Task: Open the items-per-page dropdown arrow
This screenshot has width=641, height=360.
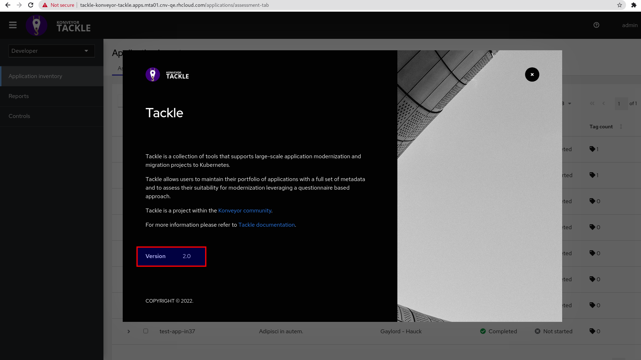Action: (570, 103)
